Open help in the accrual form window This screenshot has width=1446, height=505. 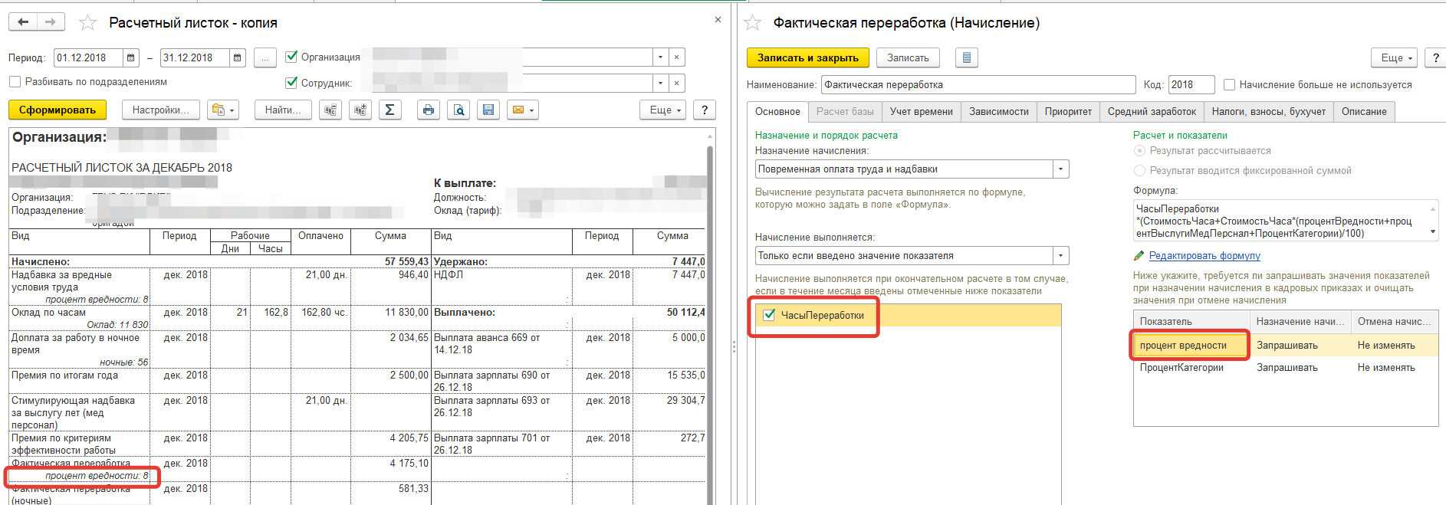tap(1436, 57)
